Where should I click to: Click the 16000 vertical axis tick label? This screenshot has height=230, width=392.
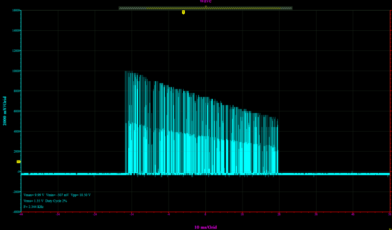coord(16,10)
